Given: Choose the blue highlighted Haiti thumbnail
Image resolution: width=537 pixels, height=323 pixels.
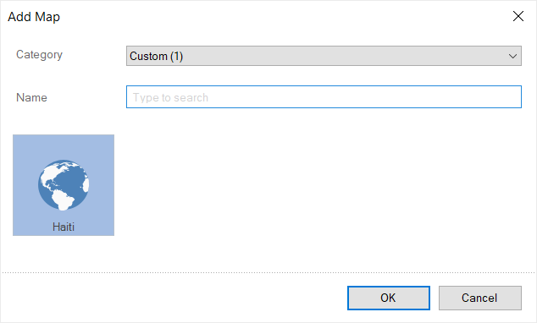Looking at the screenshot, I should (64, 185).
